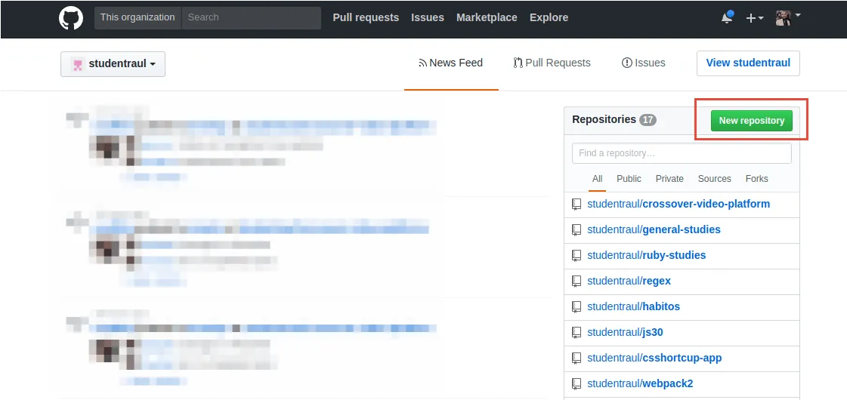Click repo icon beside ruby-studies

[x=577, y=255]
